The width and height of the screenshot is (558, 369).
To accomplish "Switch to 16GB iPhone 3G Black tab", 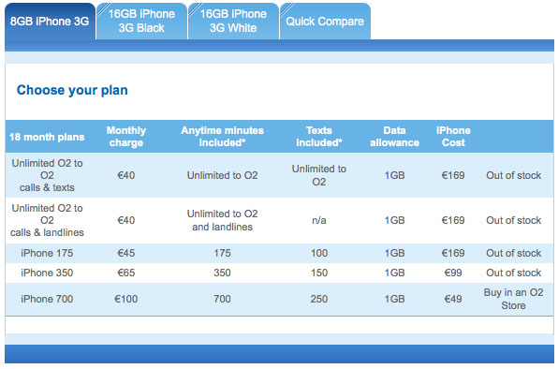I will [141, 22].
